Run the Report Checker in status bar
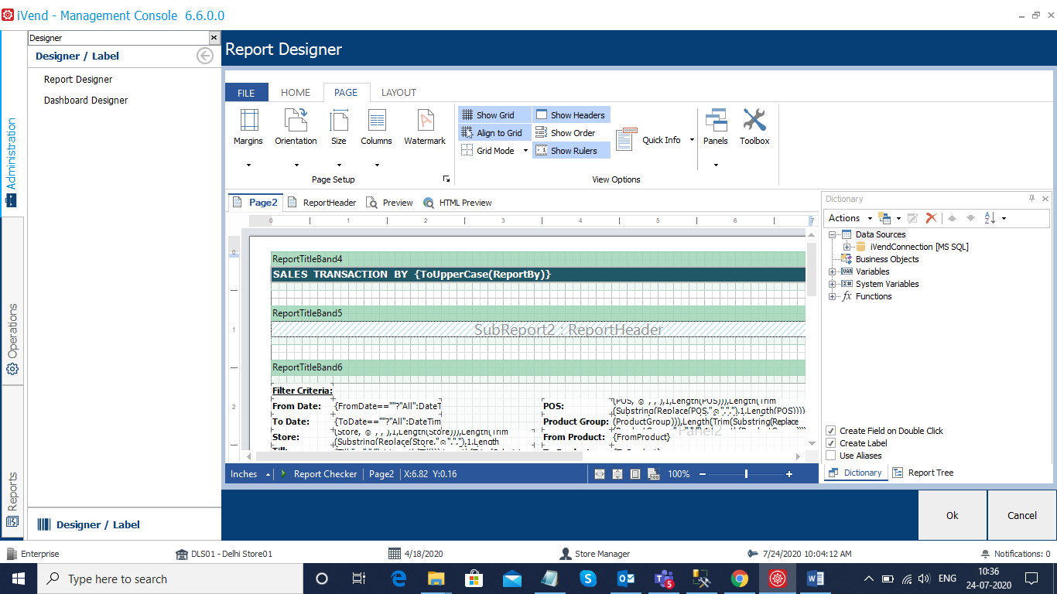Image resolution: width=1057 pixels, height=594 pixels. pos(319,474)
